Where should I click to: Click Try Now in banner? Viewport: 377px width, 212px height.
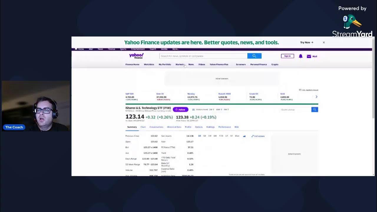[x=307, y=42]
